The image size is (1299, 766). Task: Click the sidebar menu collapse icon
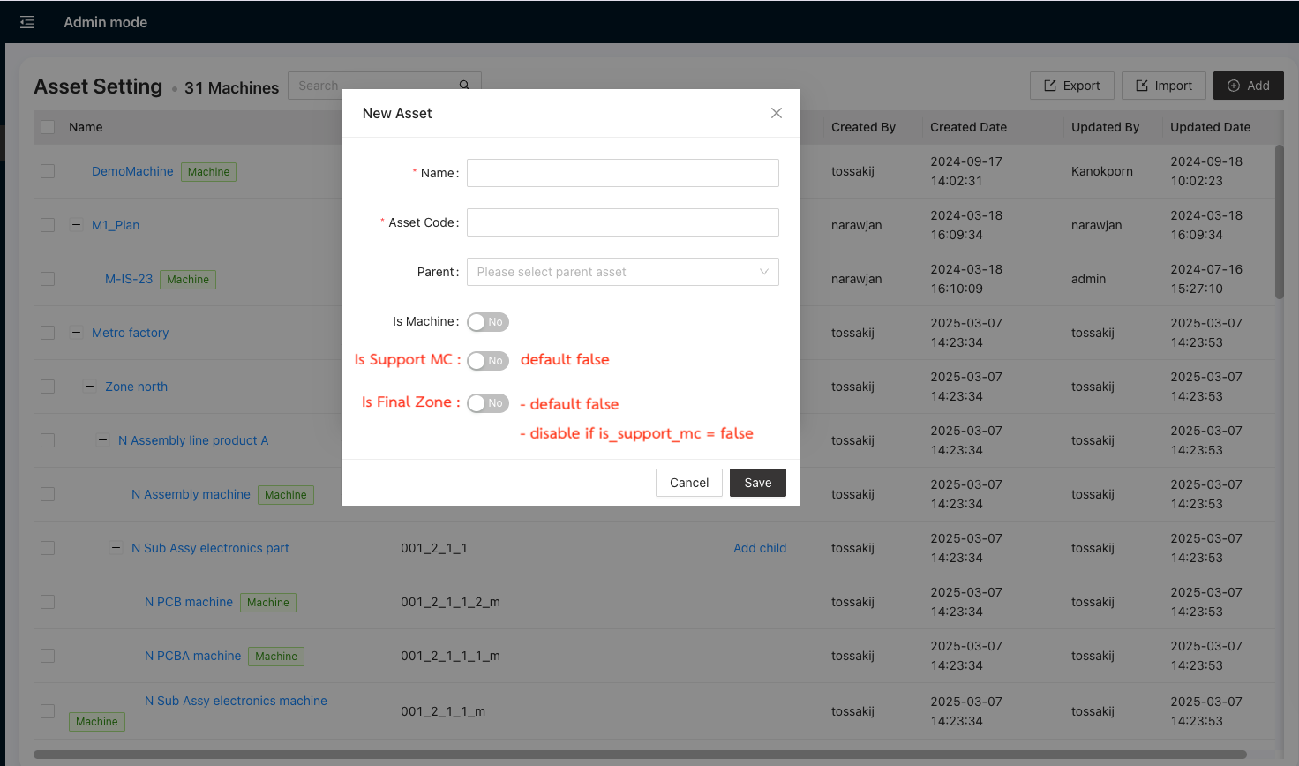(27, 22)
